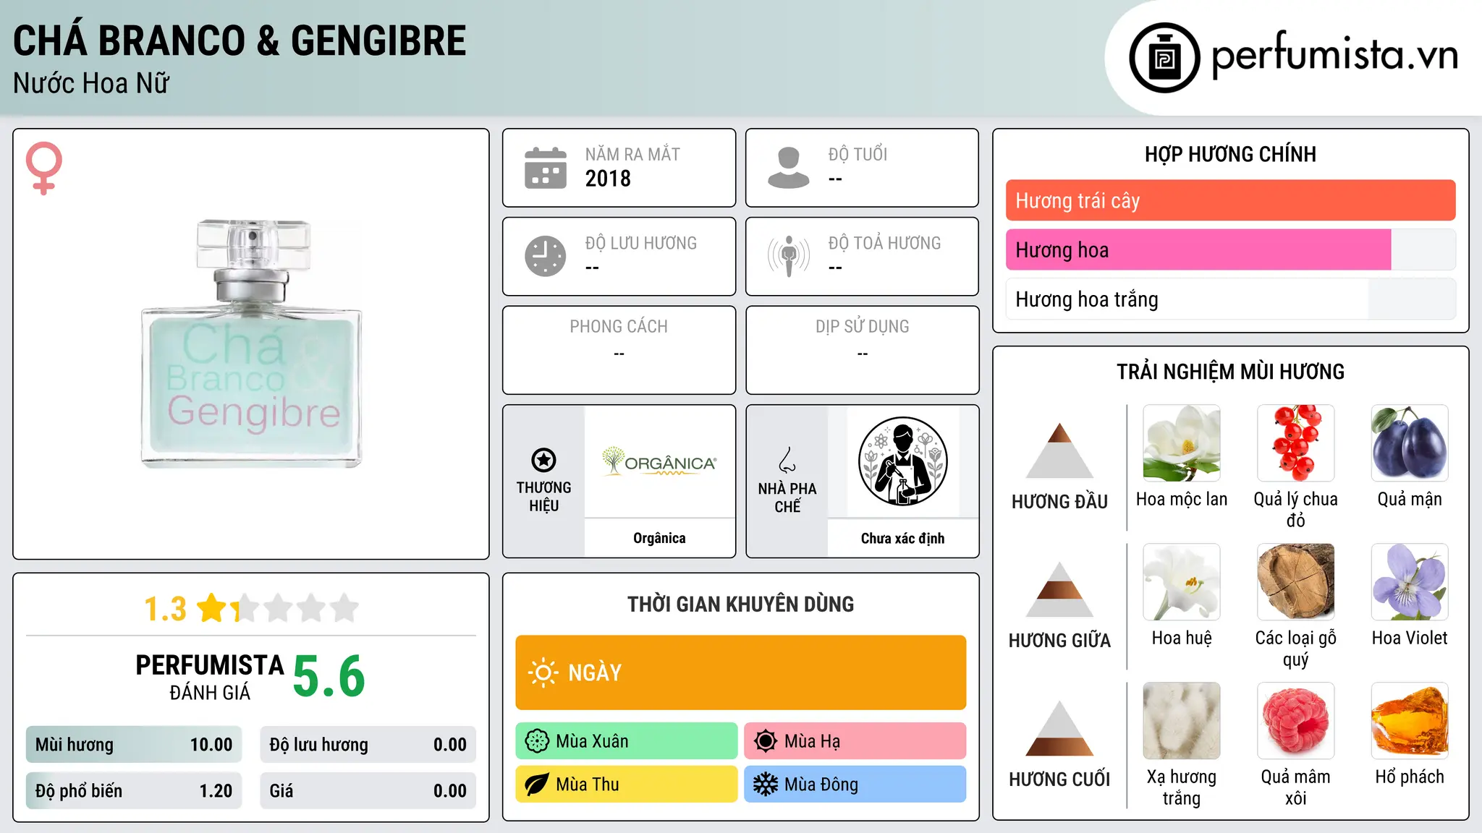Click the HỢP HƯƠNG CHÍNH heading
This screenshot has height=833, width=1482.
[1230, 154]
